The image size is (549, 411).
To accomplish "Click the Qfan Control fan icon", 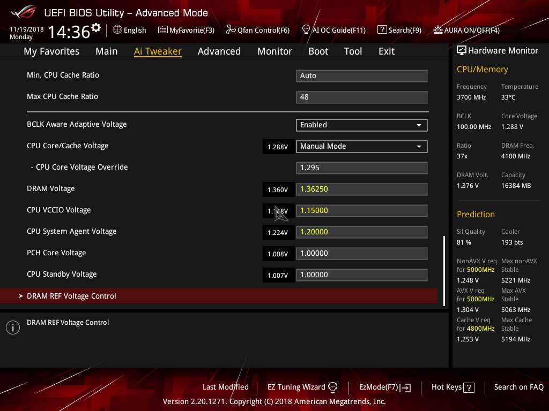I will point(231,30).
